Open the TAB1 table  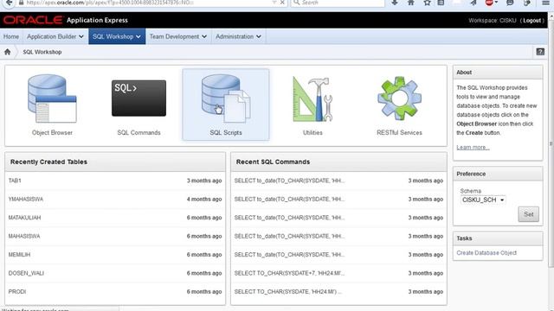tap(15, 181)
